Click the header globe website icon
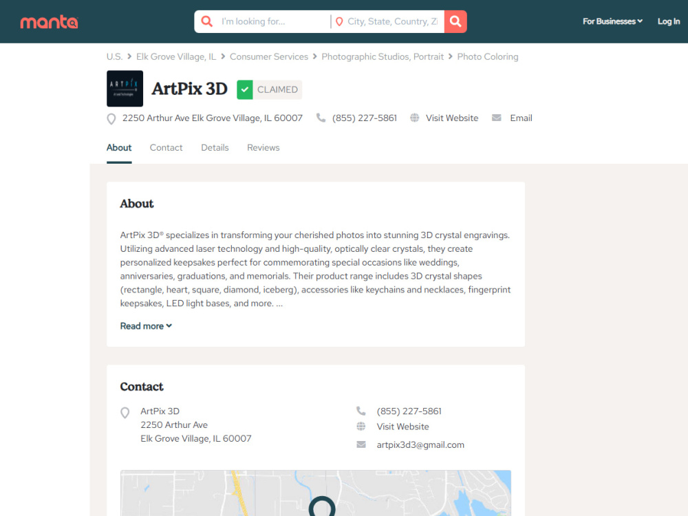 point(414,118)
